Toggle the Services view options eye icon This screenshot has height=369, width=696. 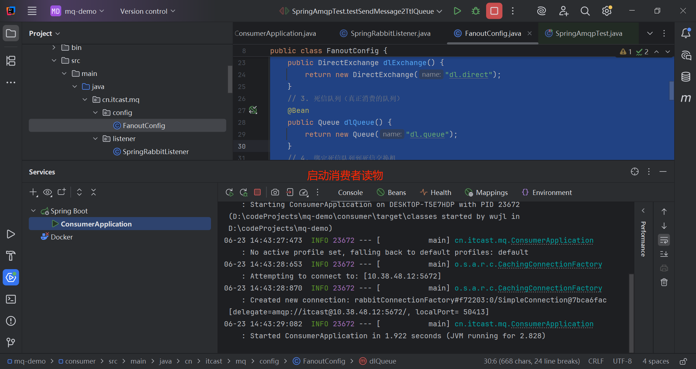coord(47,192)
